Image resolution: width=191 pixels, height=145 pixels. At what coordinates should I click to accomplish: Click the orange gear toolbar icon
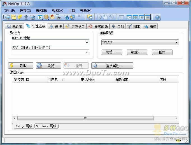click(46, 17)
